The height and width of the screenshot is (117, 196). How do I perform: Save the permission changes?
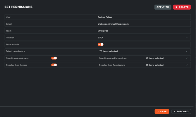tap(162, 111)
